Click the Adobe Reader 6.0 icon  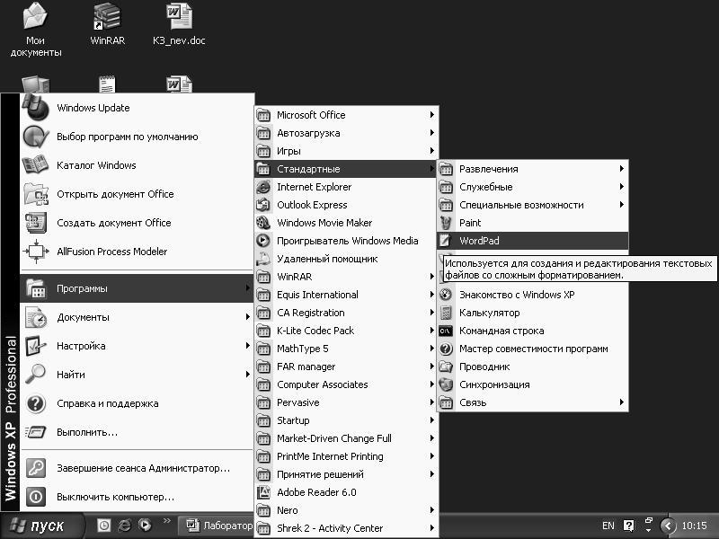coord(263,492)
